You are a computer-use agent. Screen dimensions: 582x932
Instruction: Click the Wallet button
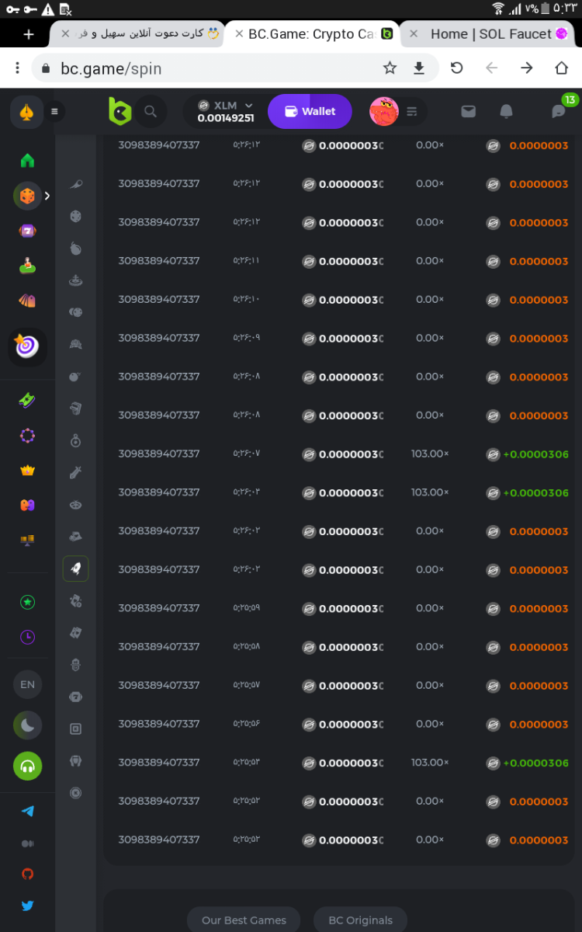(310, 112)
